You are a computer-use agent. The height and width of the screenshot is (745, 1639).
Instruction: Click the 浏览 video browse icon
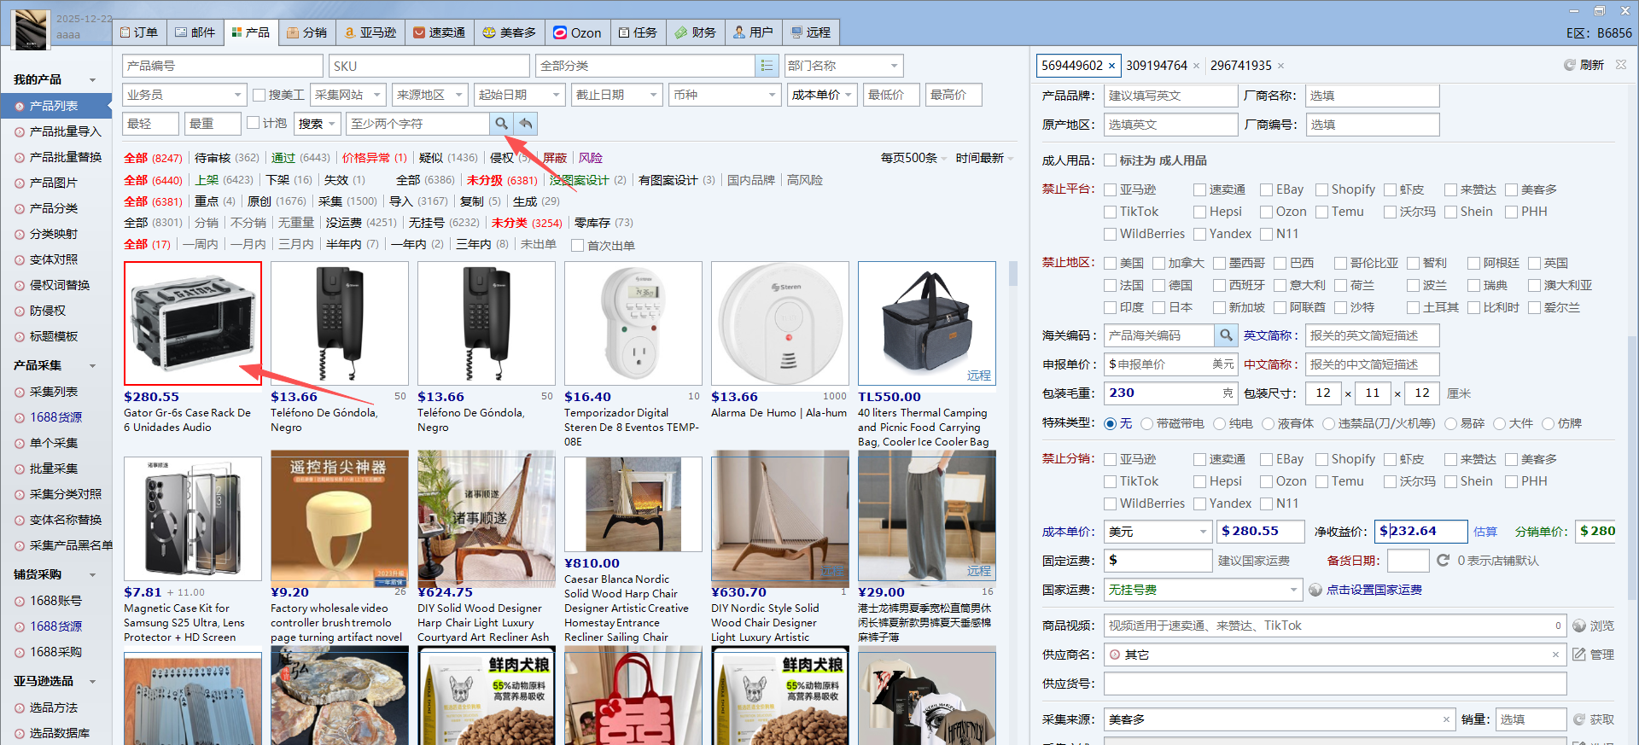coord(1579,626)
